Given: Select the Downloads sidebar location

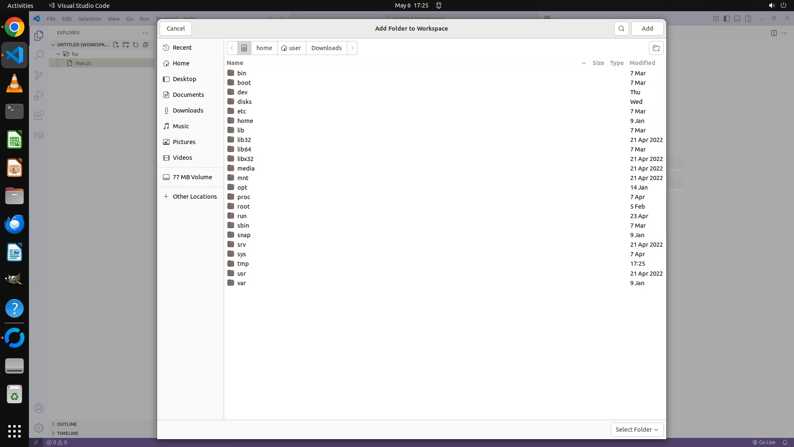Looking at the screenshot, I should (188, 111).
